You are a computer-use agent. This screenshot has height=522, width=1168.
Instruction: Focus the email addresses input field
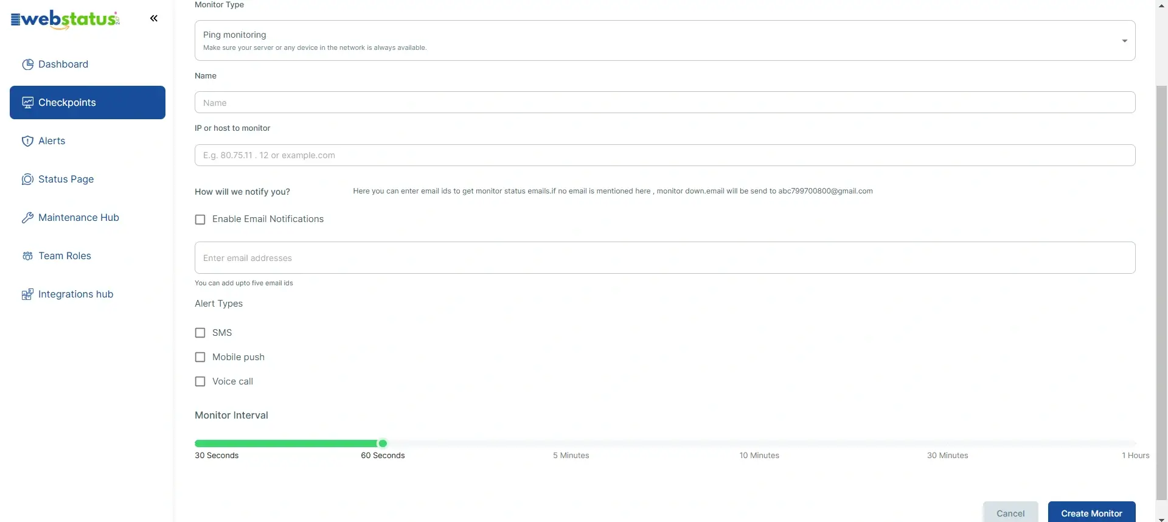pos(665,258)
